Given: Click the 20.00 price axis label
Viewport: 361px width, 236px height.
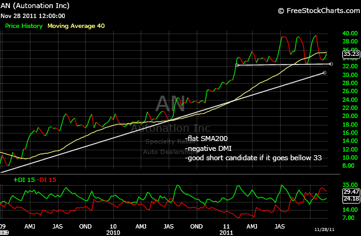Looking at the screenshot, I should (350, 116).
